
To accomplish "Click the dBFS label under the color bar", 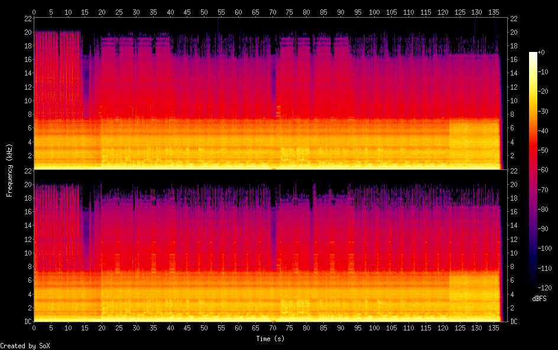I will [539, 299].
